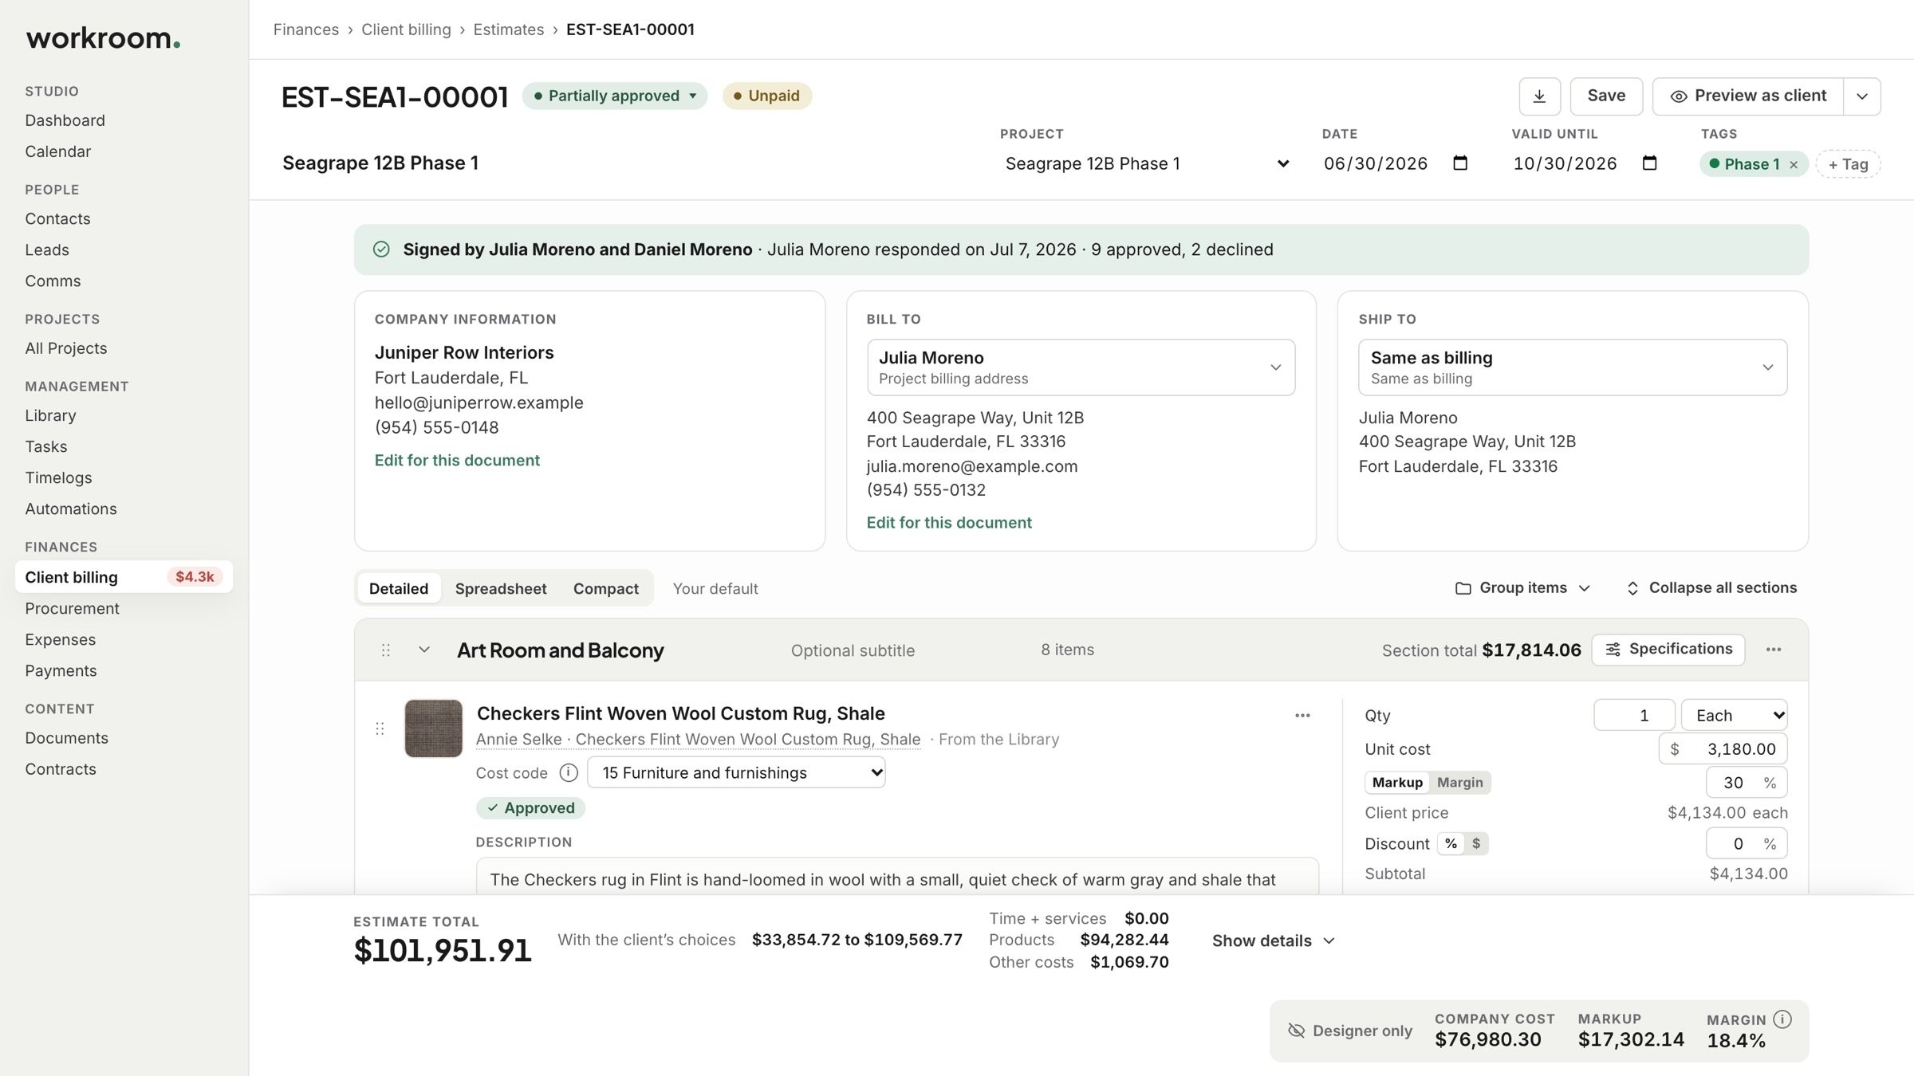Click the Unit cost input field

tap(1723, 749)
